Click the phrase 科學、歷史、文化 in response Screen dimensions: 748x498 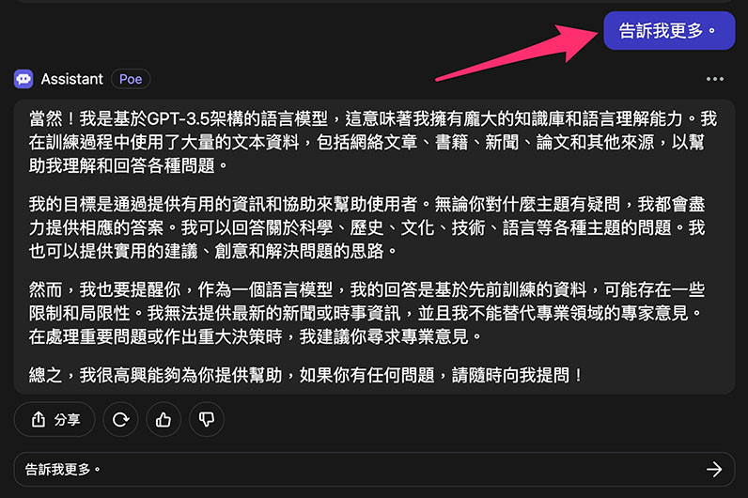pyautogui.click(x=366, y=227)
